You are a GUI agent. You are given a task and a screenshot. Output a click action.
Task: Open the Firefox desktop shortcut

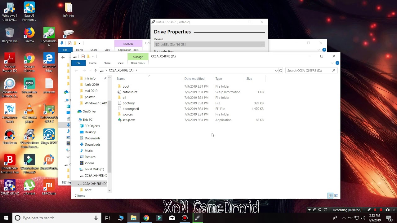29,35
